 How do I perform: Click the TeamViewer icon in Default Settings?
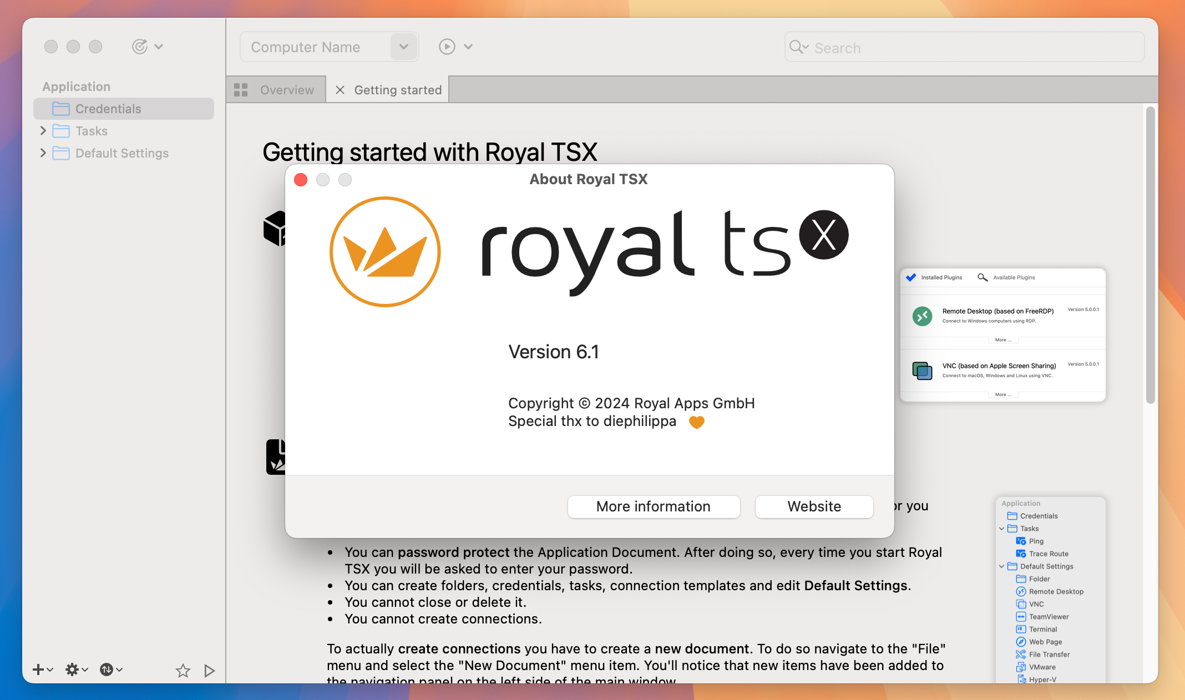(1021, 616)
